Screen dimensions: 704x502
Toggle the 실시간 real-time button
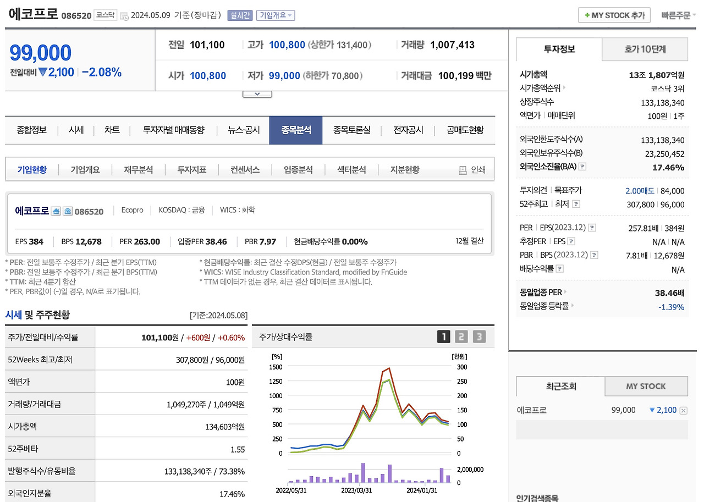tap(240, 15)
